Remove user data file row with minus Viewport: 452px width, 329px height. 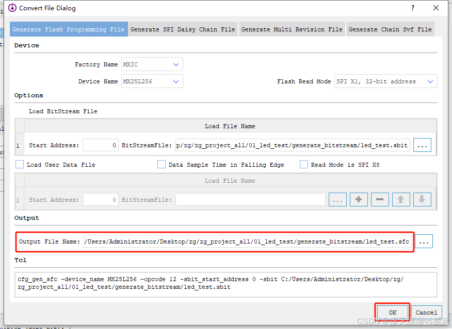[380, 199]
